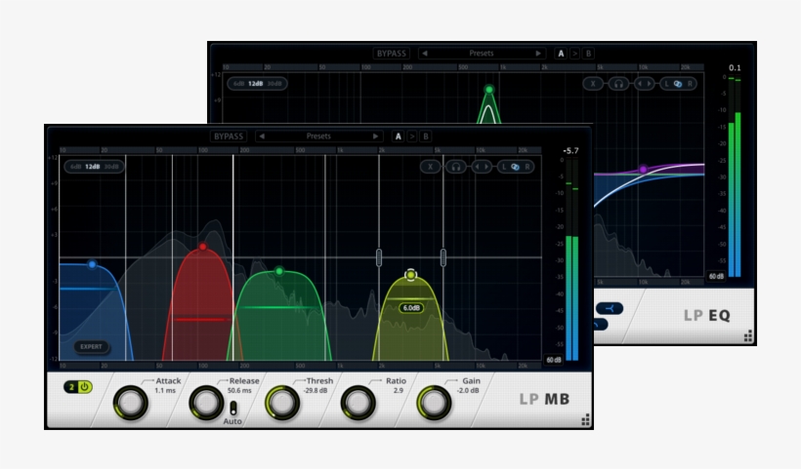
Task: Click stereo link icon in LP MB
Action: tap(515, 167)
